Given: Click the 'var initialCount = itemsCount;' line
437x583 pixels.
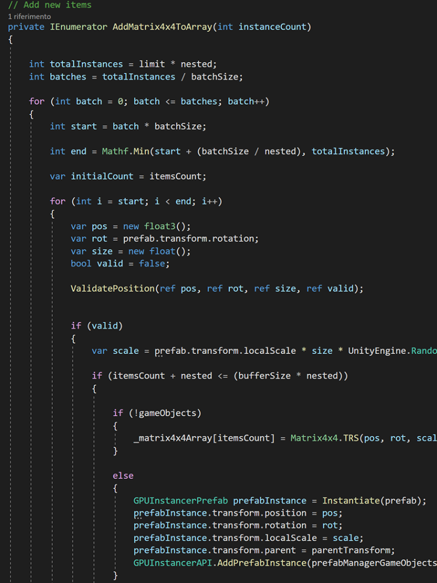Looking at the screenshot, I should (128, 176).
